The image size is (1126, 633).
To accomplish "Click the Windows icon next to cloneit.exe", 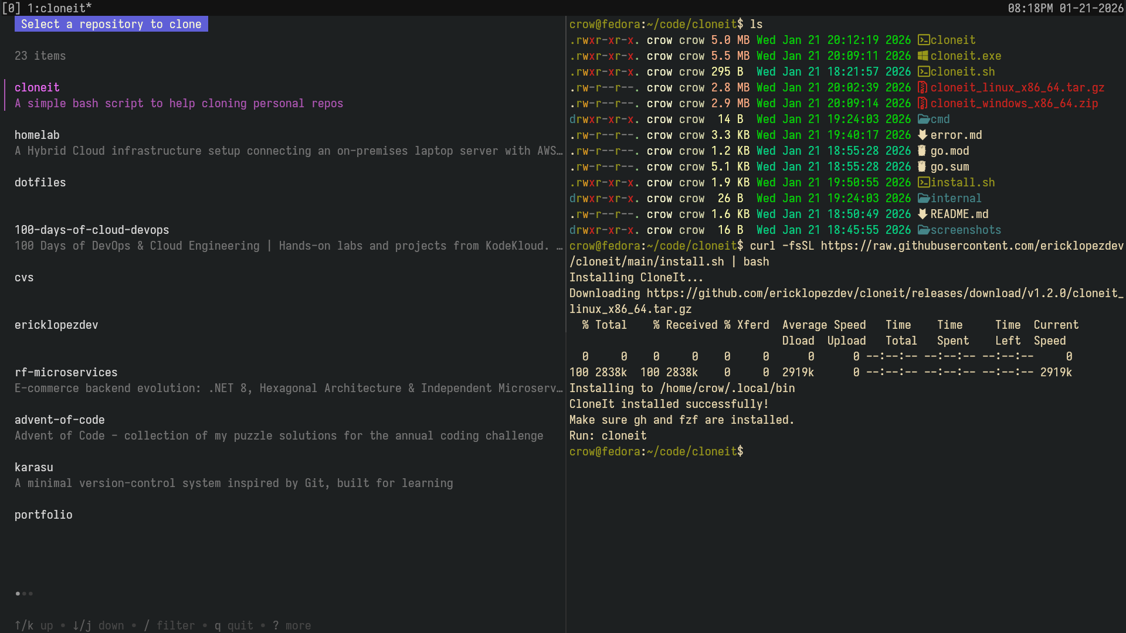I will pos(923,56).
